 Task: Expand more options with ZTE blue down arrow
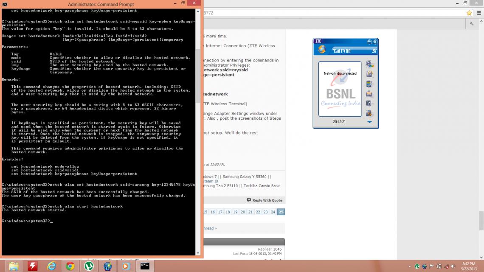(369, 122)
